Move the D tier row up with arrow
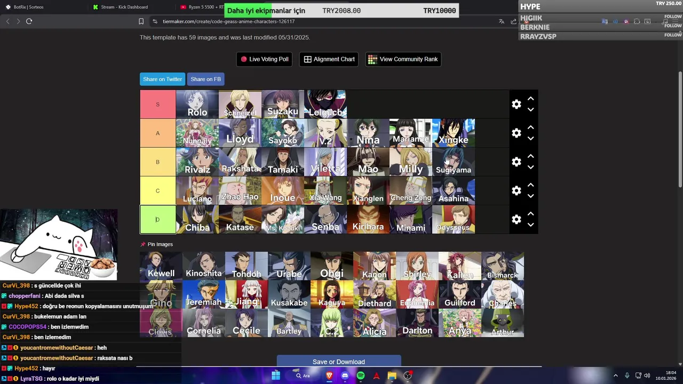The width and height of the screenshot is (683, 384). coord(530,214)
